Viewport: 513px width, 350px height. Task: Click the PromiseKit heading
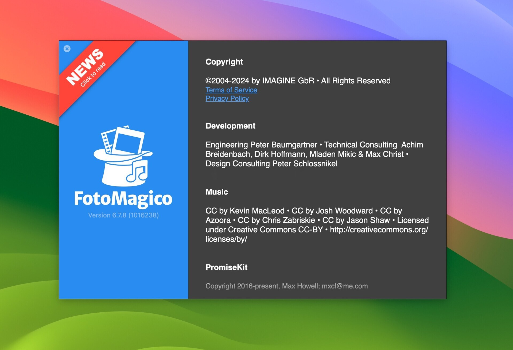click(x=226, y=267)
